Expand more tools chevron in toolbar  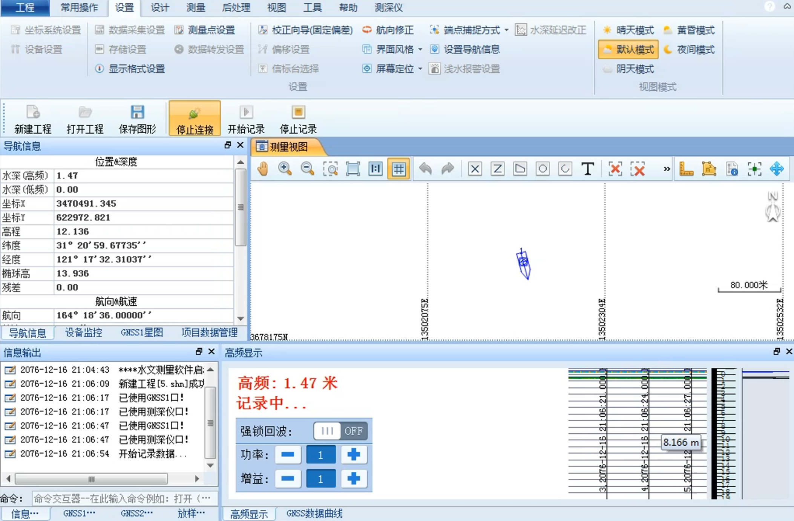click(667, 169)
